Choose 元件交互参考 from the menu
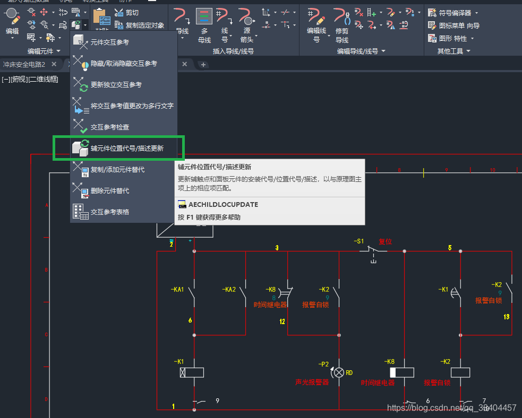The image size is (522, 418). [124, 42]
